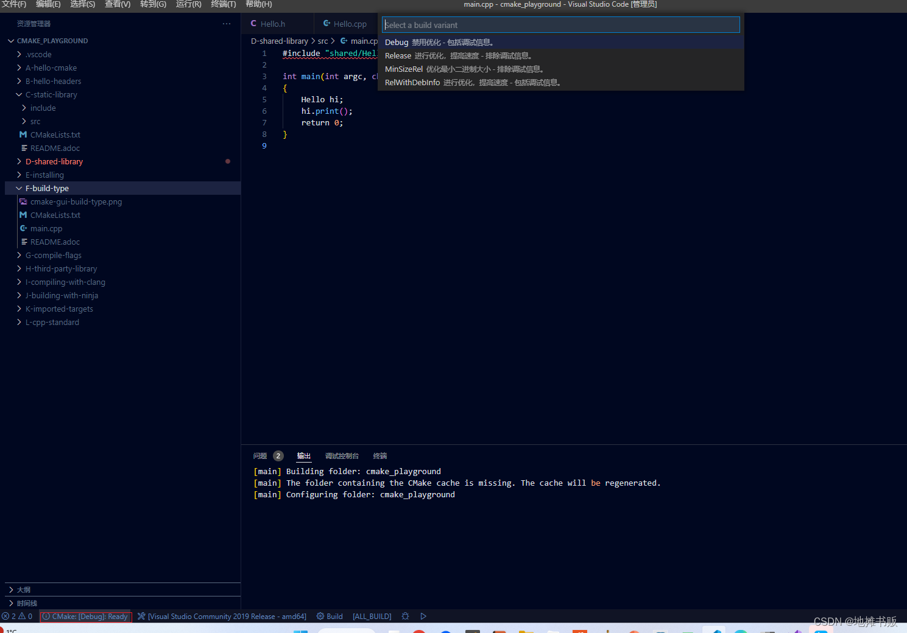This screenshot has height=633, width=907.
Task: Open README.adoc under F-build-type
Action: pyautogui.click(x=55, y=242)
